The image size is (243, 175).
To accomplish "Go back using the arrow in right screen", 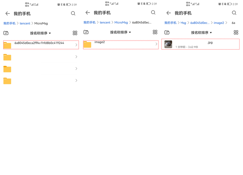I will (169, 13).
